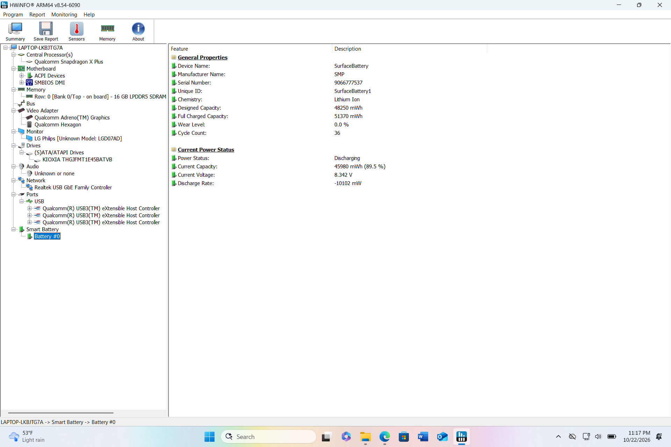Click the About info icon
This screenshot has width=671, height=447.
(x=138, y=31)
